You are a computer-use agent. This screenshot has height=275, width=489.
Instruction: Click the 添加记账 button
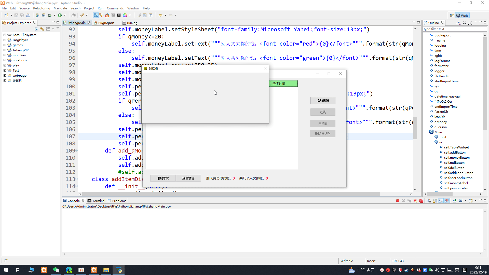tap(323, 101)
